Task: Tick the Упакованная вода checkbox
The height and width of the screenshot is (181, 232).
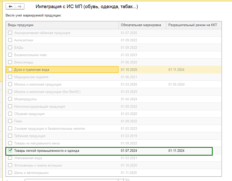Action: pyautogui.click(x=10, y=158)
